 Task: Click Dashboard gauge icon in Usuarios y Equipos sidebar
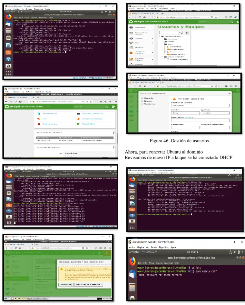coord(131,27)
